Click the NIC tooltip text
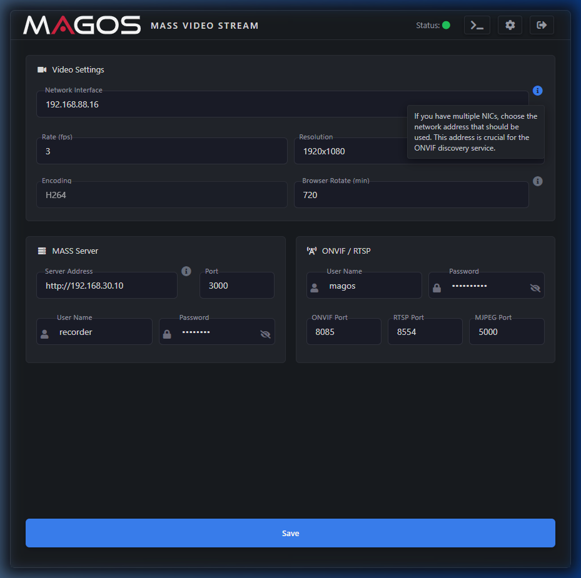Image resolution: width=581 pixels, height=578 pixels. [476, 132]
